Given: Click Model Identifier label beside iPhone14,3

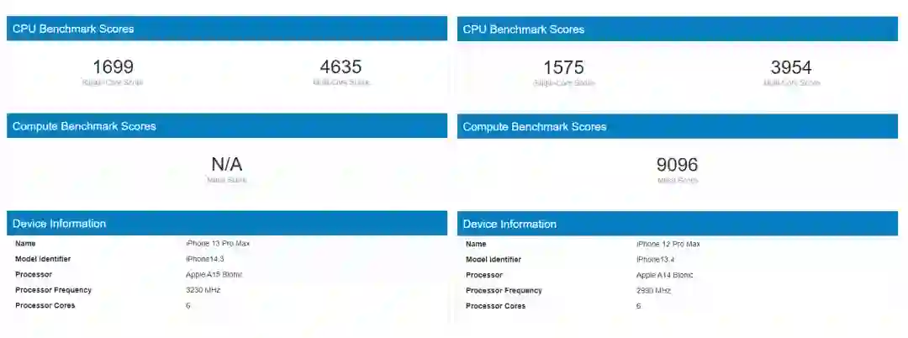Looking at the screenshot, I should point(43,259).
